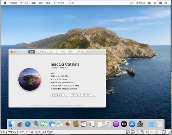Image resolution: width=172 pixels, height=135 pixels.
Task: Minimize About This Mac with yellow button
Action: click(15, 52)
